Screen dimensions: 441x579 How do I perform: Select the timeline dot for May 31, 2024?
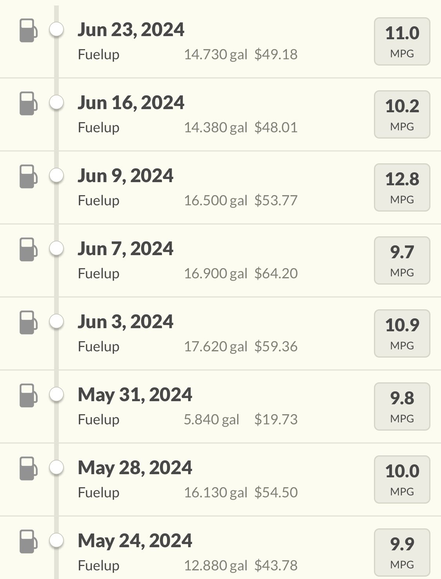click(x=56, y=395)
